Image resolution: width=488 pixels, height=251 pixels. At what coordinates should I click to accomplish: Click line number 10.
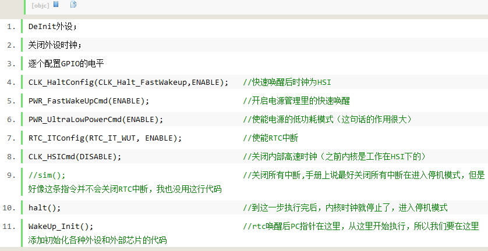pyautogui.click(x=9, y=208)
